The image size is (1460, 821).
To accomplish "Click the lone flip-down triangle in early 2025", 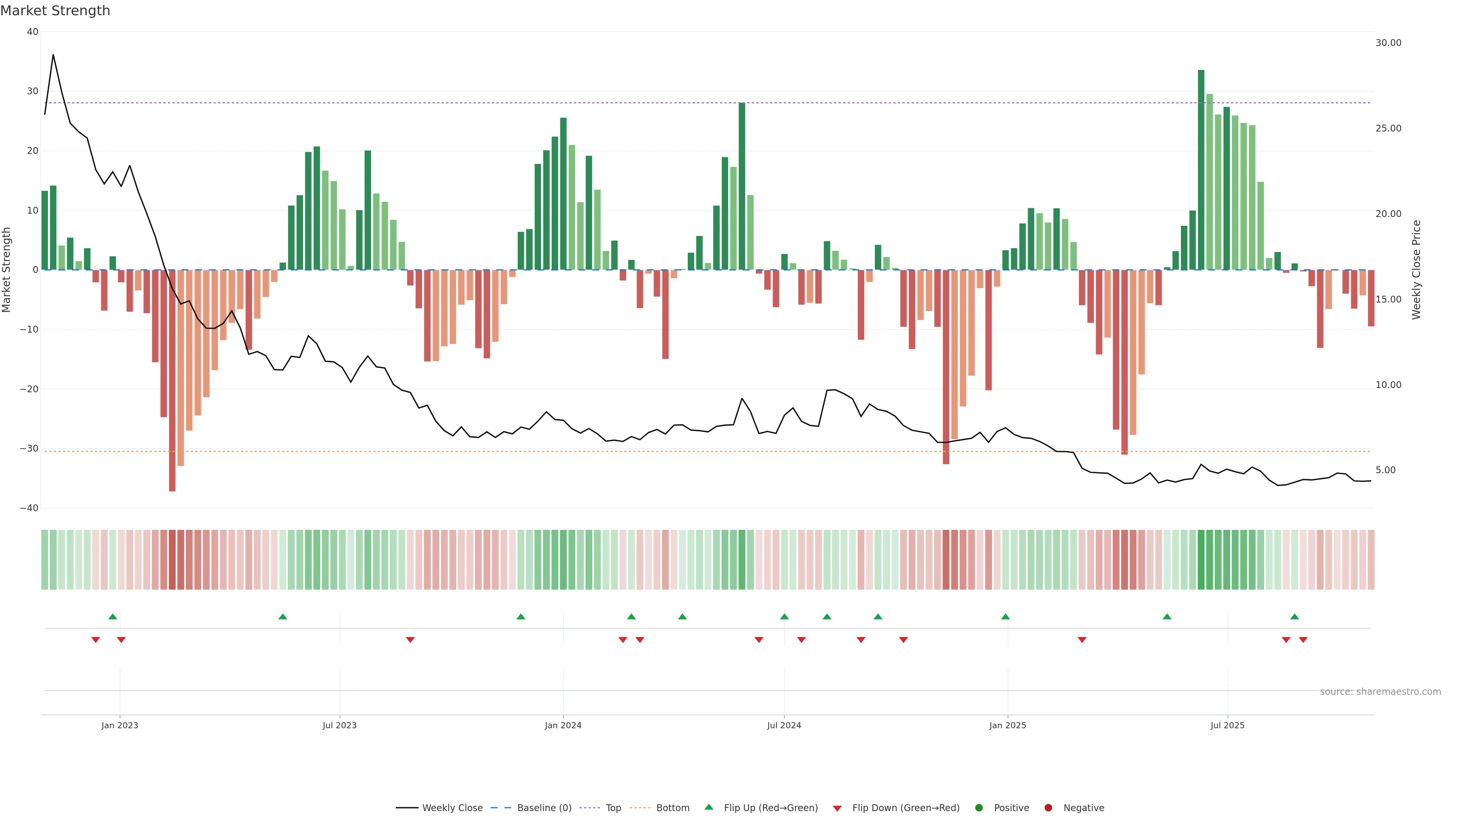I will pos(1082,640).
